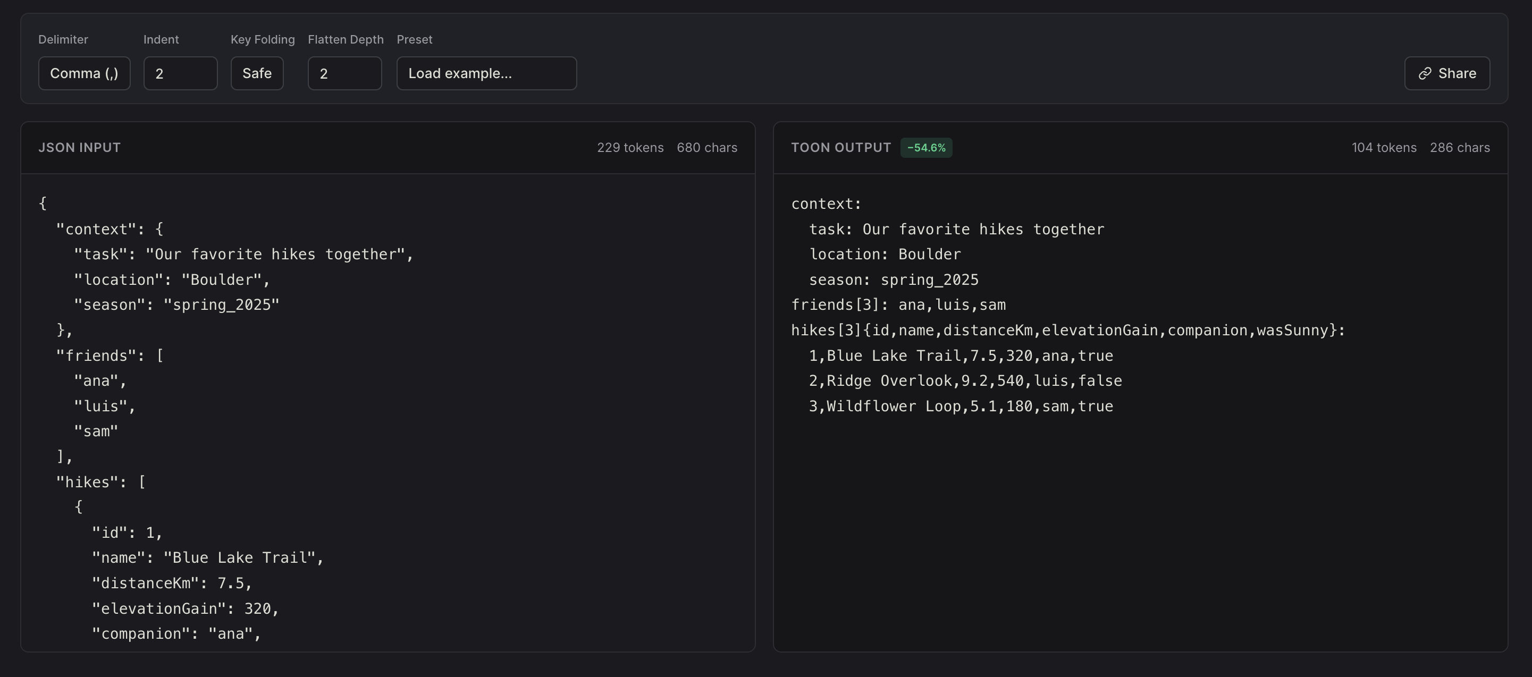Click the 104 tokens counter on output

click(x=1384, y=147)
